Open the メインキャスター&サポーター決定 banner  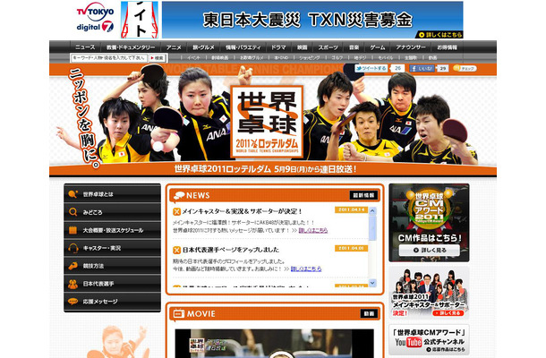[429, 293]
